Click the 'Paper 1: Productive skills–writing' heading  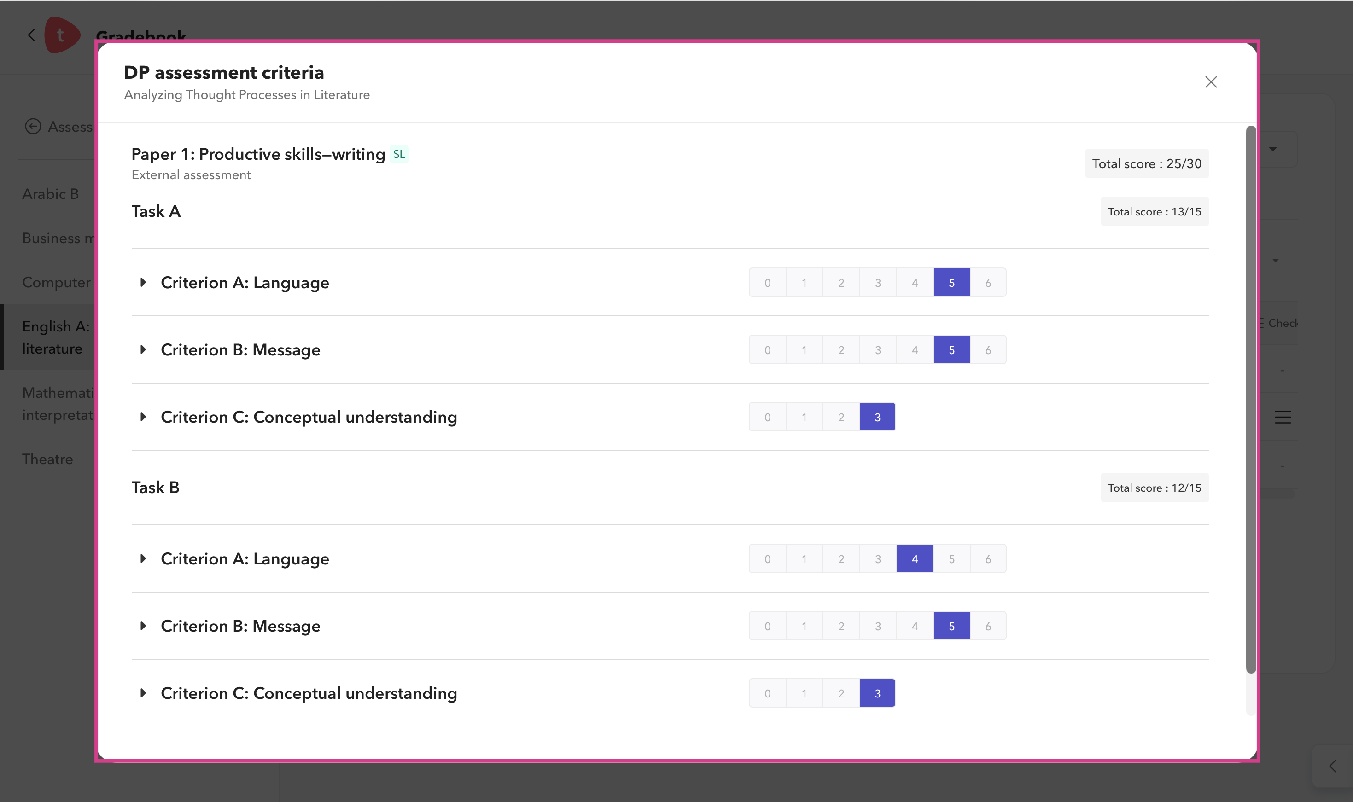258,154
